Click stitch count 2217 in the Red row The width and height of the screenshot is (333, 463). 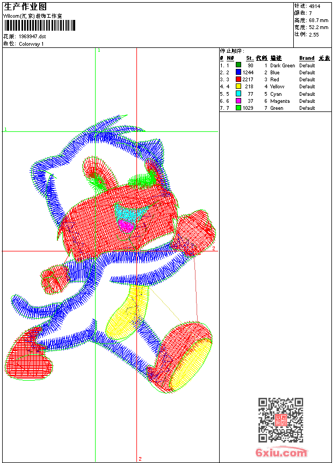pyautogui.click(x=248, y=80)
